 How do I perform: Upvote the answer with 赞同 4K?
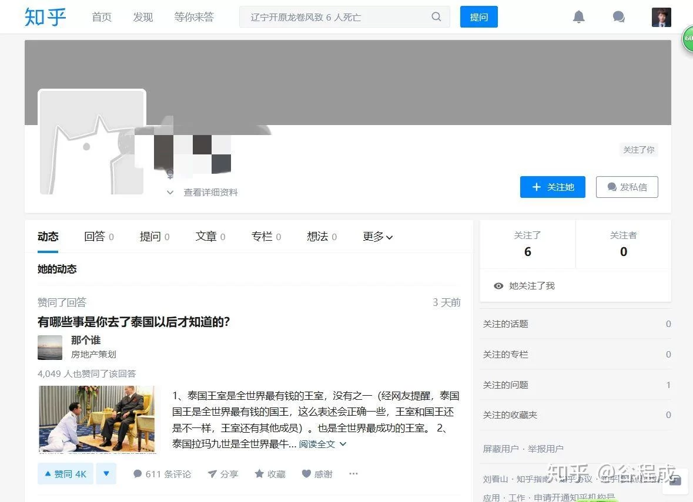(65, 474)
